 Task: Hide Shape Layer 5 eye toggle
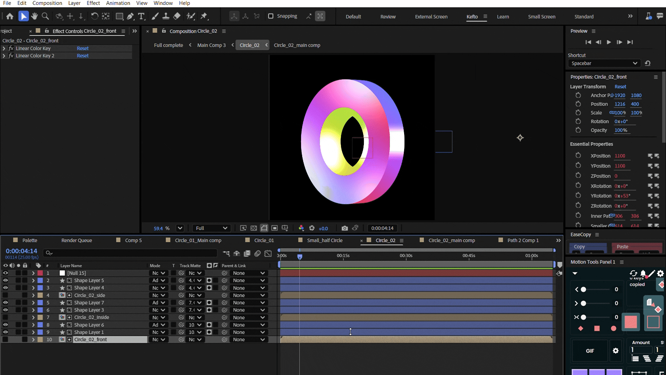pyautogui.click(x=5, y=281)
